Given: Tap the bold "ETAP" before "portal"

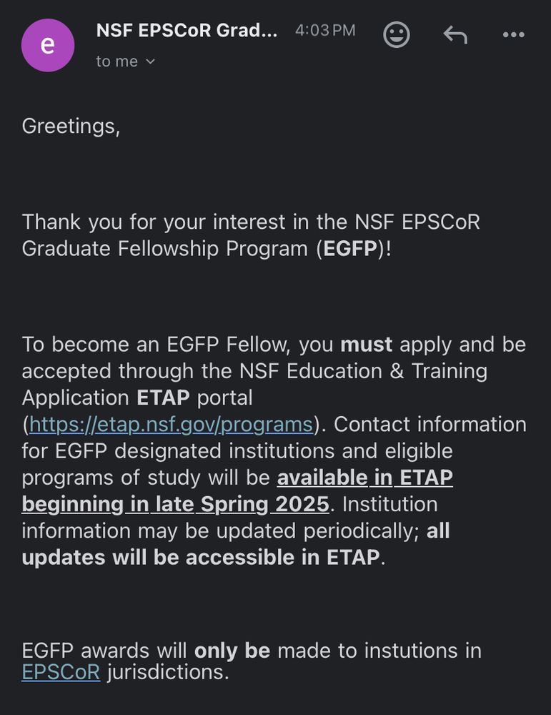Looking at the screenshot, I should coord(163,398).
